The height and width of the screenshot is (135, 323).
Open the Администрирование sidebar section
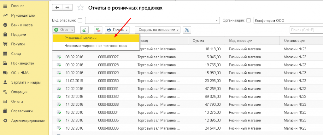click(x=28, y=121)
